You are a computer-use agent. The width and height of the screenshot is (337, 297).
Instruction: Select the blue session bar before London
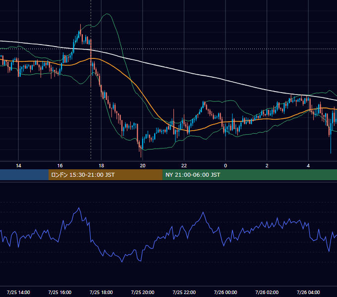(24, 175)
